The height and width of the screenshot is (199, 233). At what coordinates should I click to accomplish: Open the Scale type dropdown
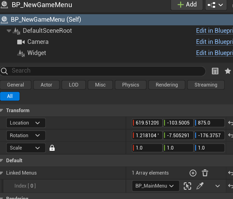coord(26,148)
